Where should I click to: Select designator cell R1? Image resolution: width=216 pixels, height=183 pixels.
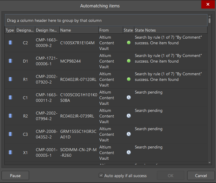(25, 79)
